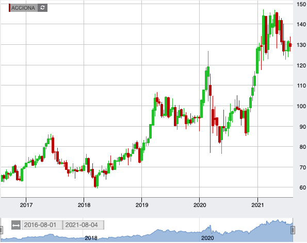Click the red color marker beside ACCIONA
Image resolution: width=307 pixels, height=243 pixels.
point(9,8)
